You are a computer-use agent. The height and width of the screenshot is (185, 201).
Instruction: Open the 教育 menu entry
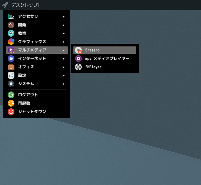37,33
